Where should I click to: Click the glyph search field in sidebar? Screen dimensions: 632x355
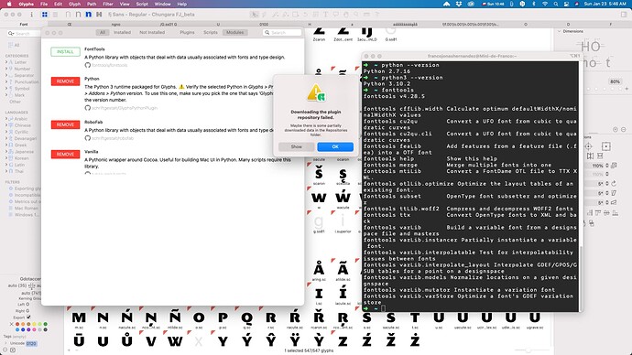click(24, 34)
